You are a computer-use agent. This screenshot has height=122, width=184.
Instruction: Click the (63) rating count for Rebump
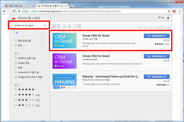pos(168,85)
